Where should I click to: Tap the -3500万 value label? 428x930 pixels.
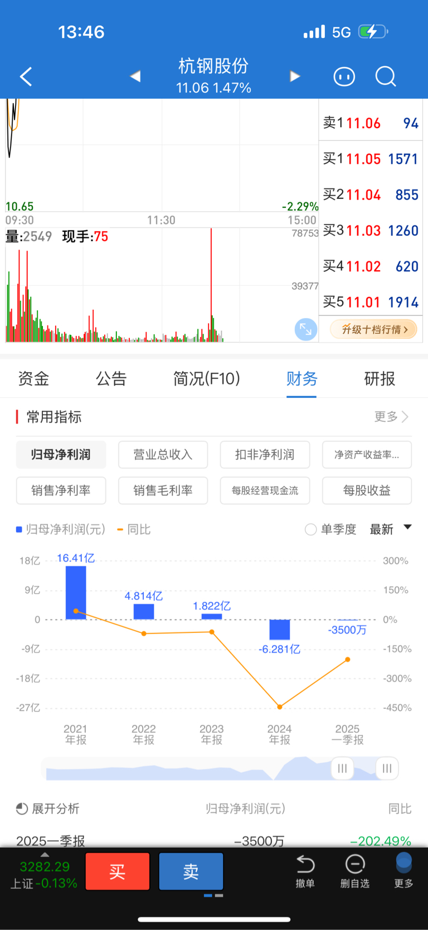point(347,630)
